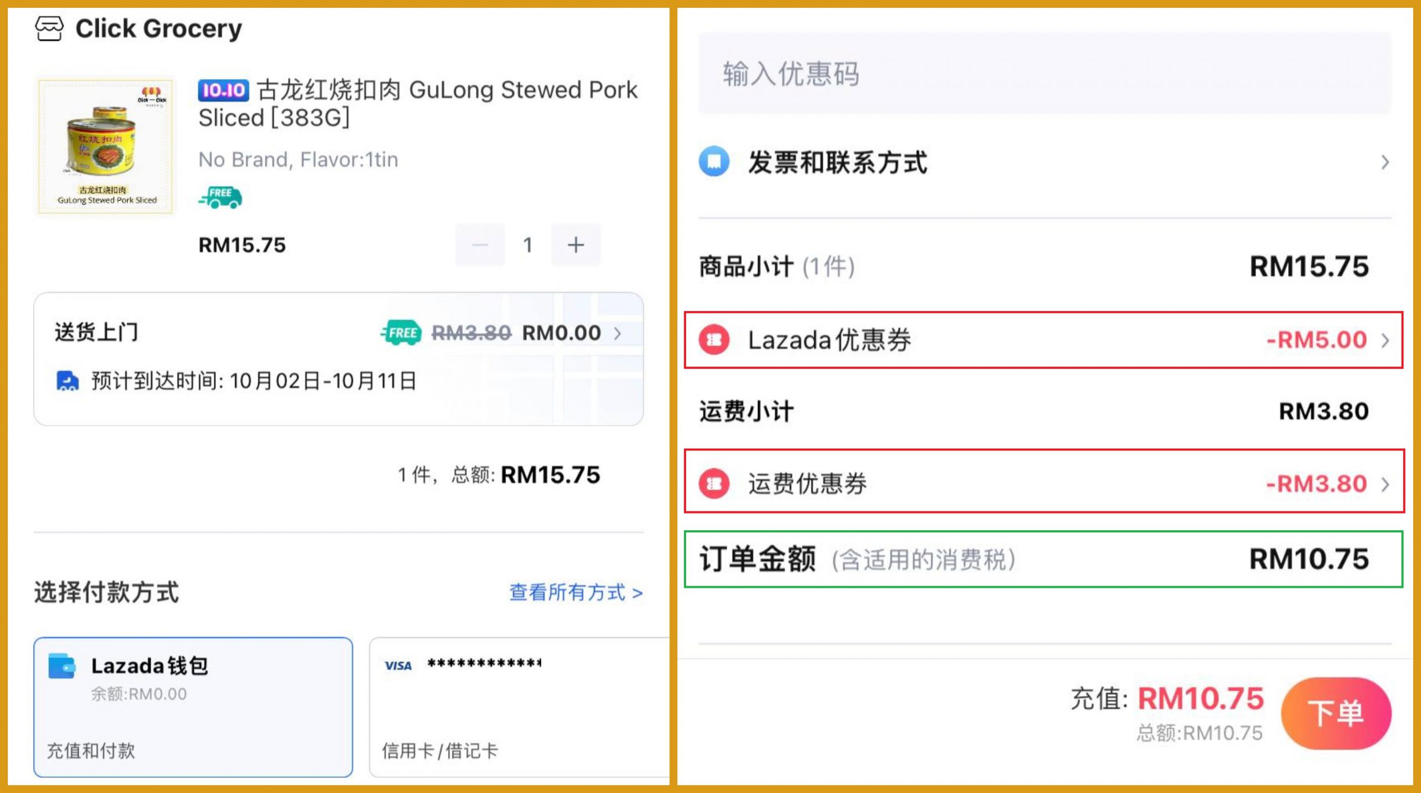Open delivery options chevron next to RM0.00
This screenshot has height=793, width=1421.
tap(618, 333)
